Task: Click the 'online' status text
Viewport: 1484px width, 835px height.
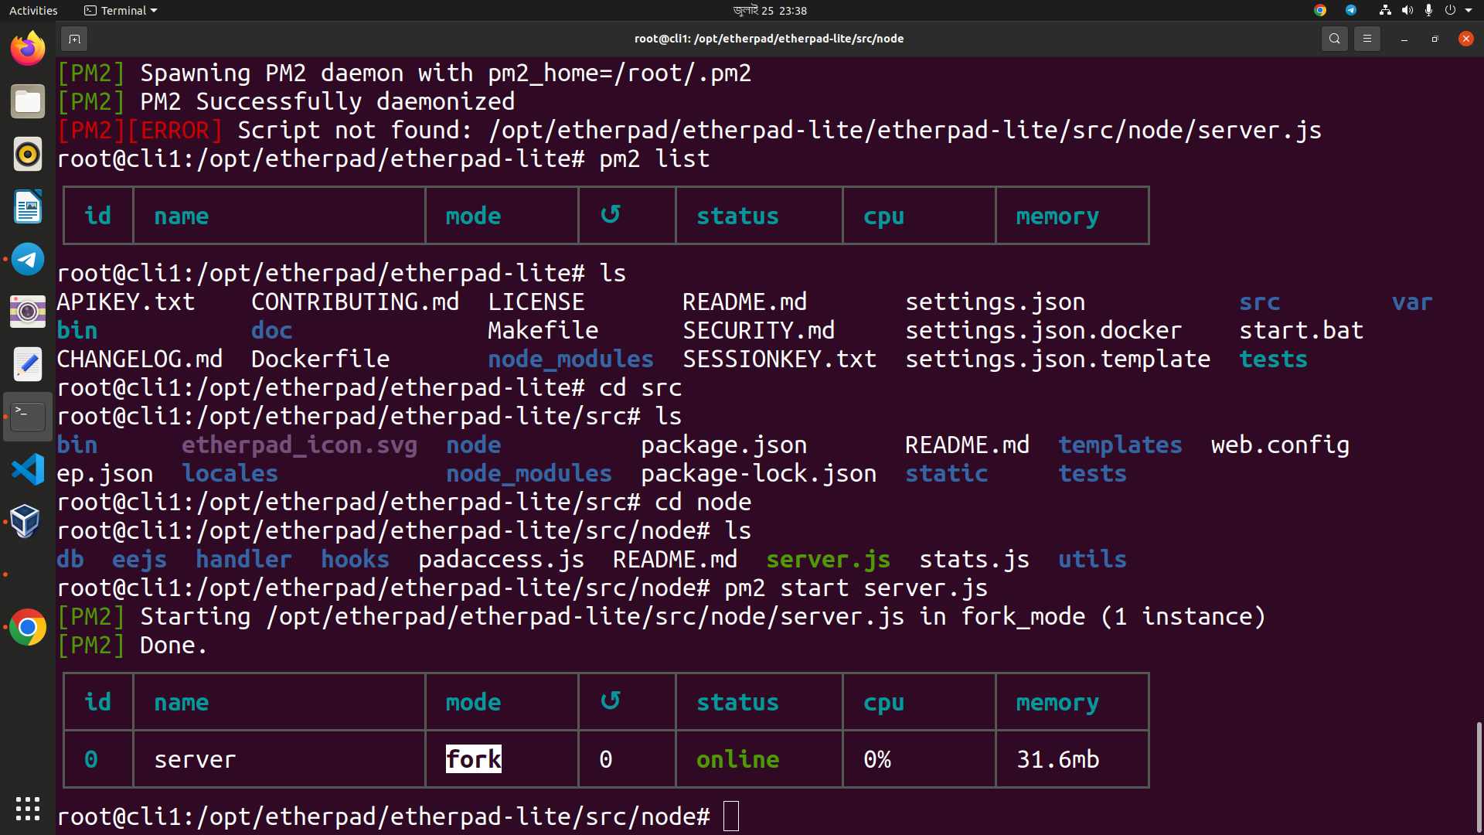Action: pyautogui.click(x=737, y=759)
